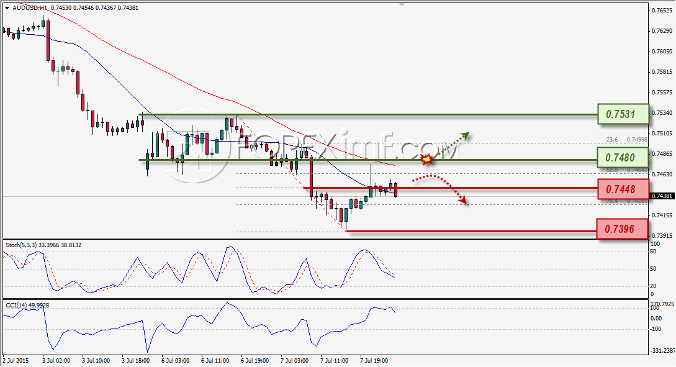676x367 pixels.
Task: Click the current price tag 0.74381
Action: (662, 196)
